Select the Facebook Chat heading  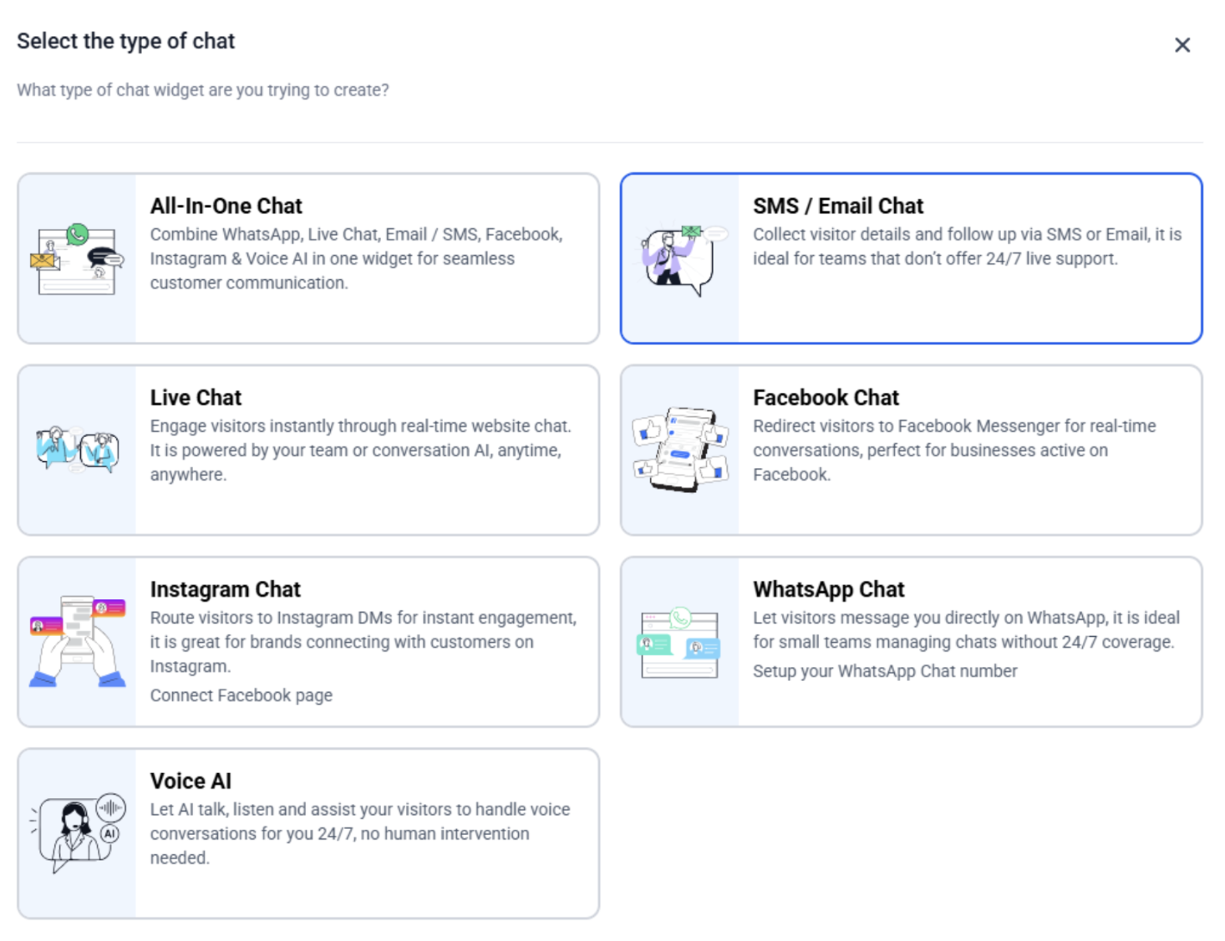click(826, 397)
